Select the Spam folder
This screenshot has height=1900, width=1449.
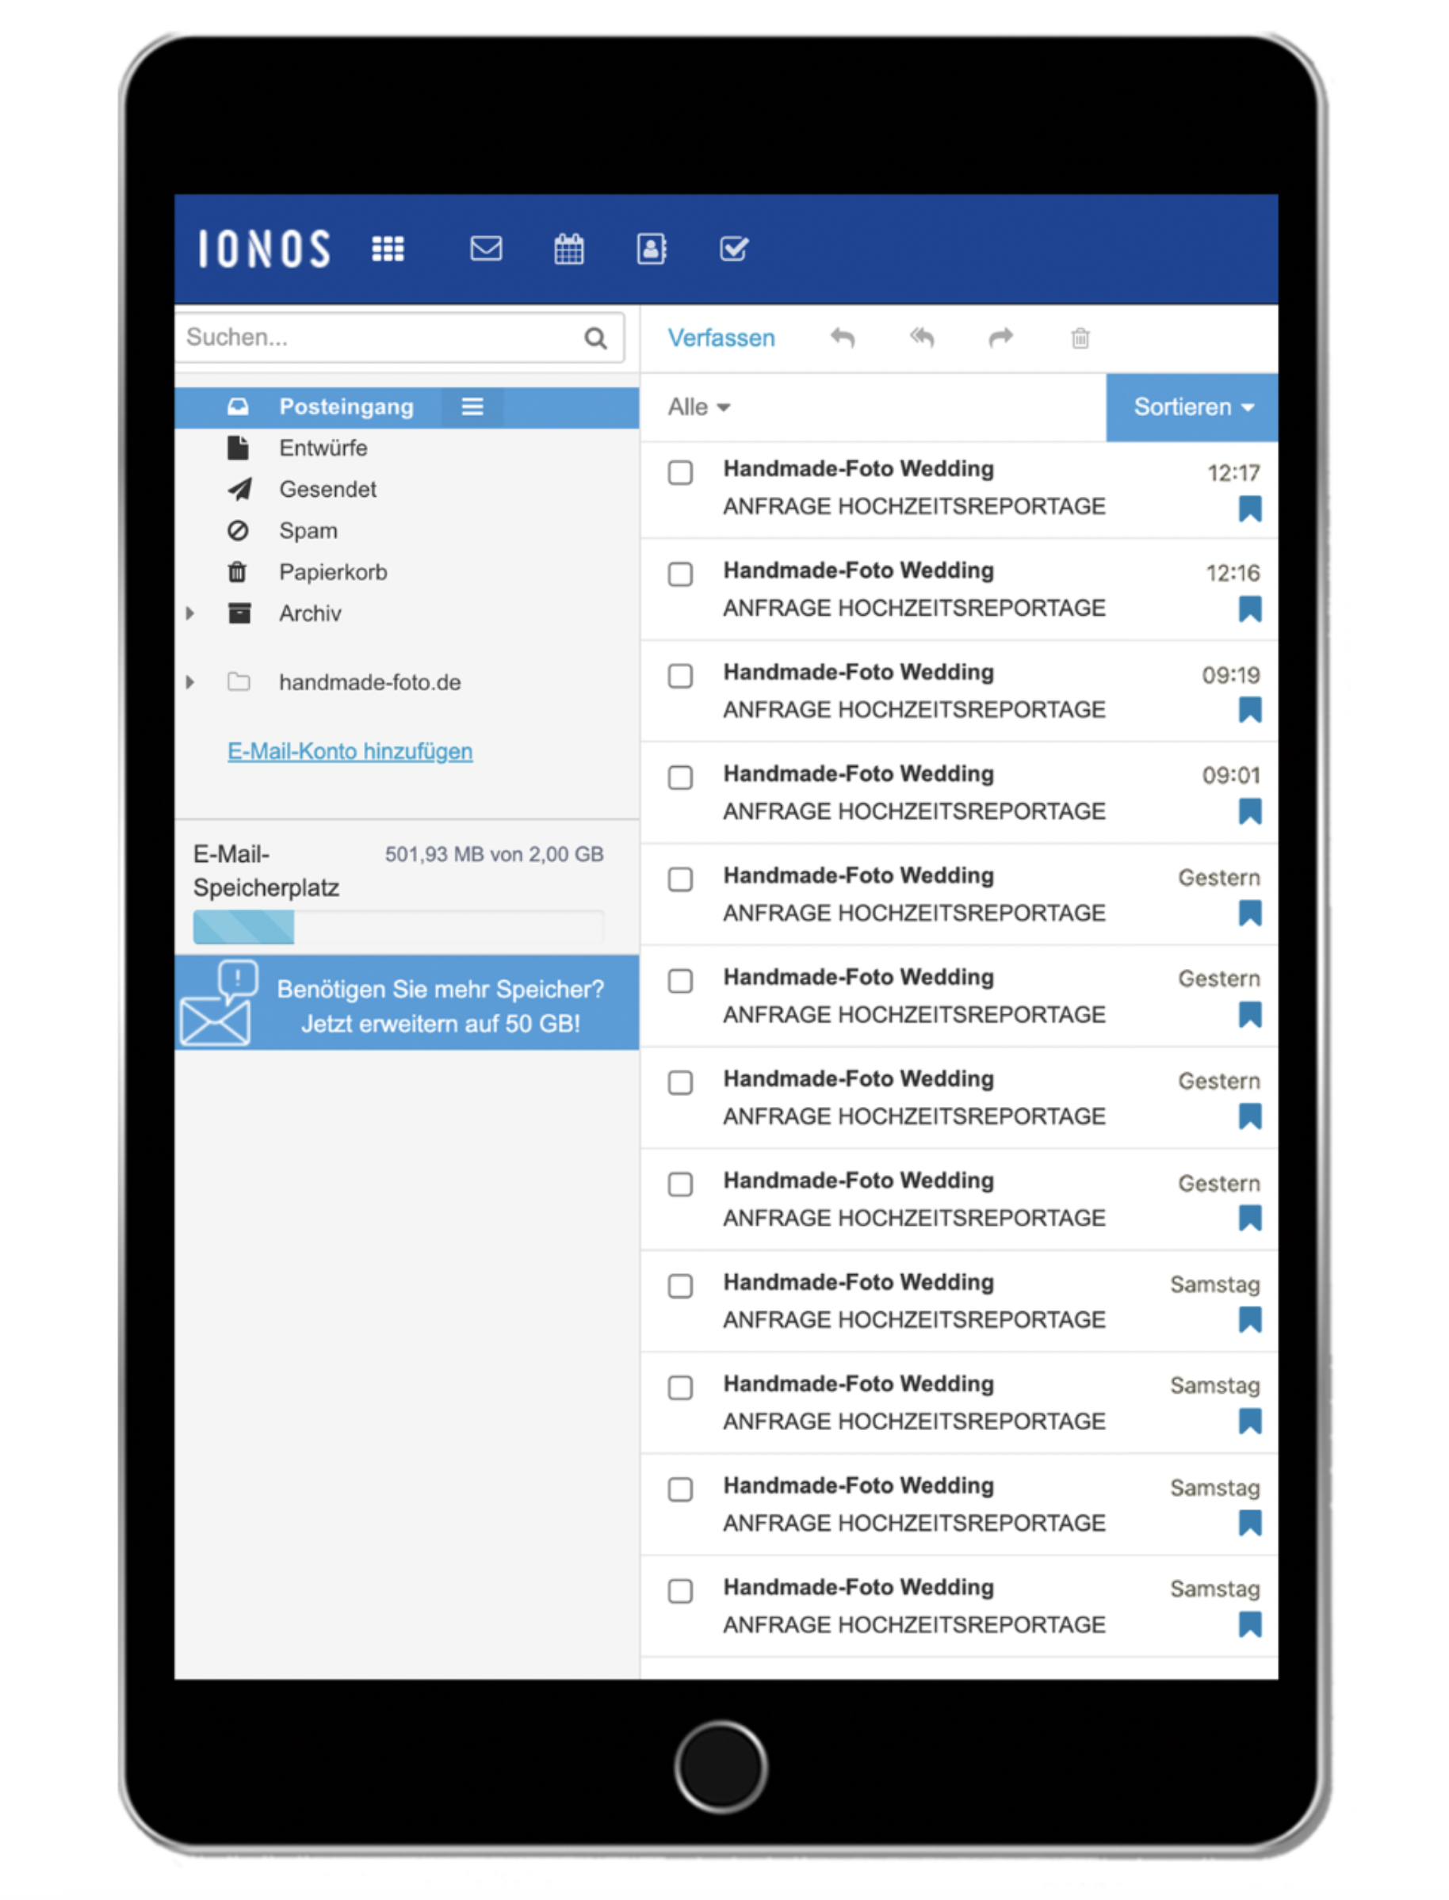(308, 531)
